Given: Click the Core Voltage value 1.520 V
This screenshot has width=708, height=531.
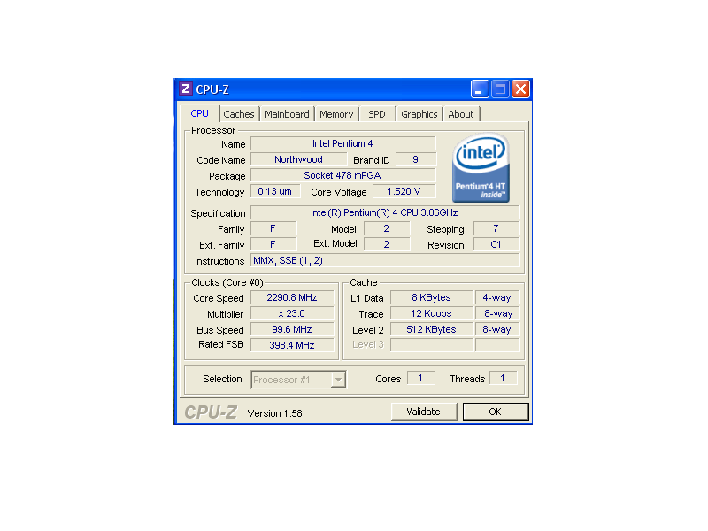Looking at the screenshot, I should coord(404,191).
